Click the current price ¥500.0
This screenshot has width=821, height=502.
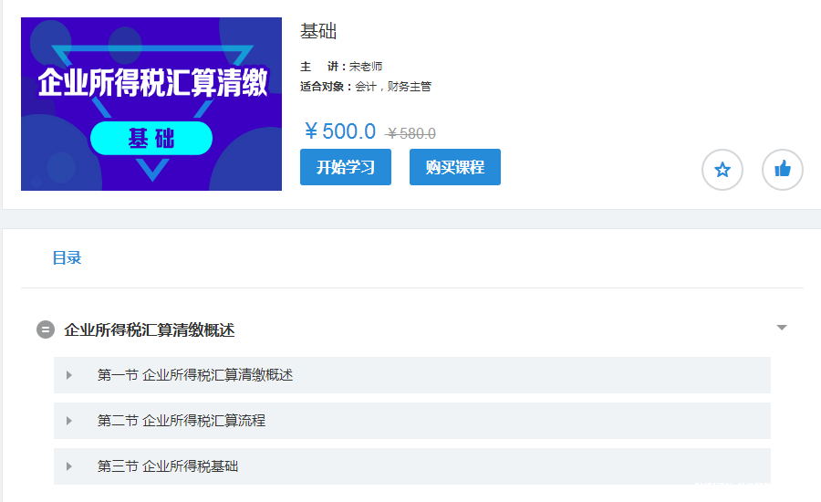pos(339,131)
